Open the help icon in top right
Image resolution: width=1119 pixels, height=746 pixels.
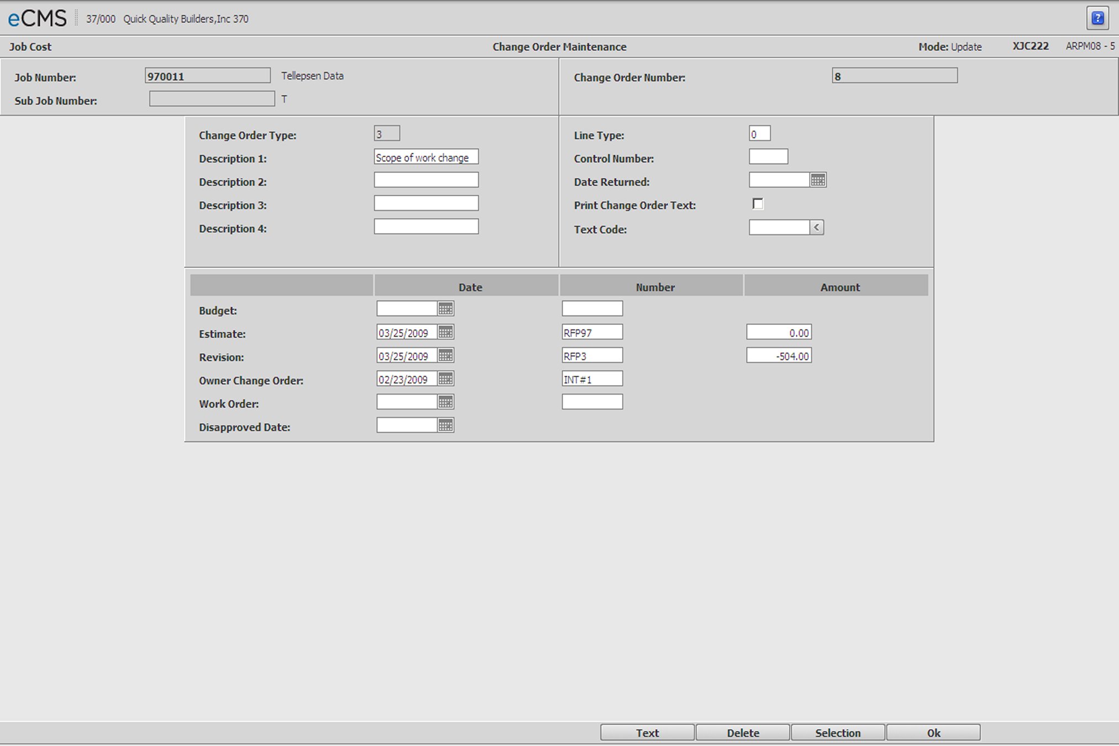1097,18
